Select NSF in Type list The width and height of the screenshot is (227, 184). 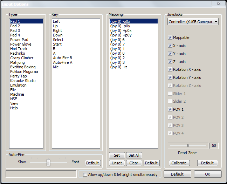click(x=26, y=99)
